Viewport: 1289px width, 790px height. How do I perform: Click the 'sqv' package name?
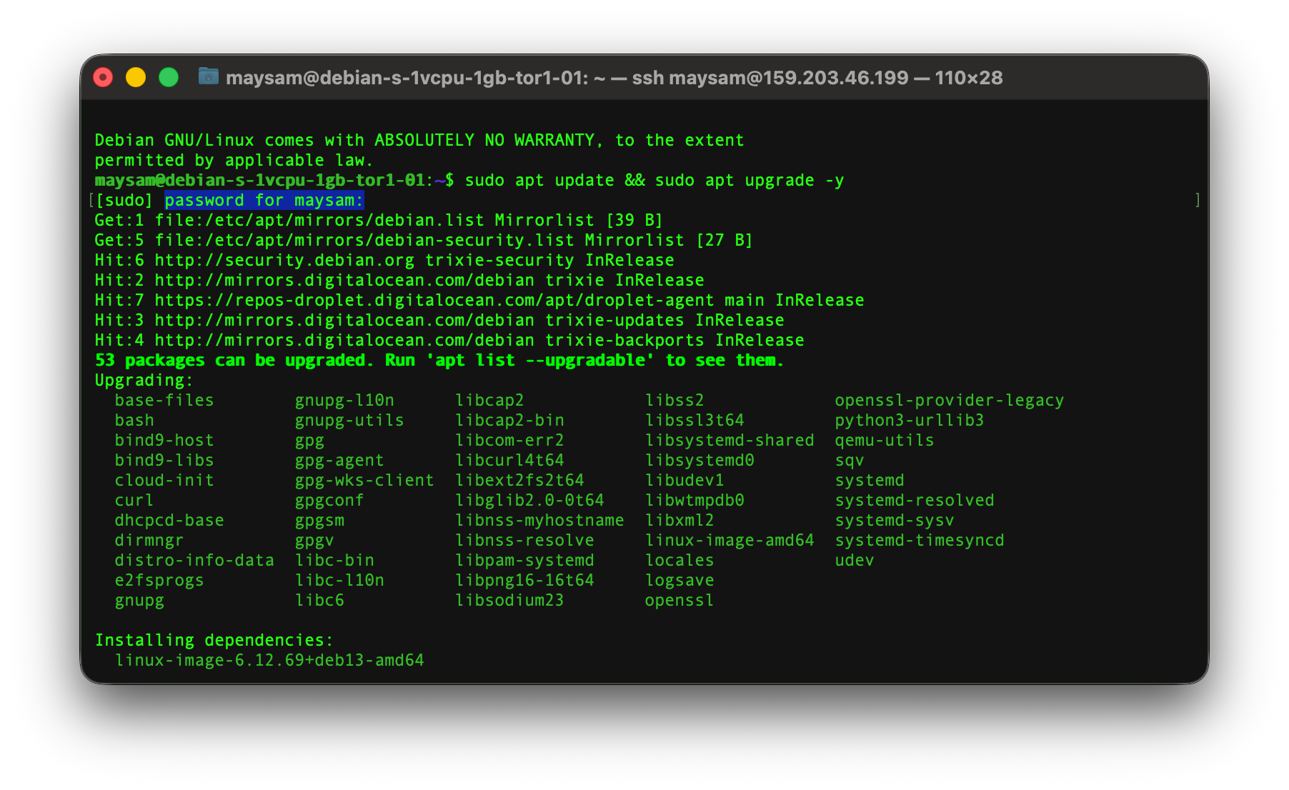click(850, 460)
